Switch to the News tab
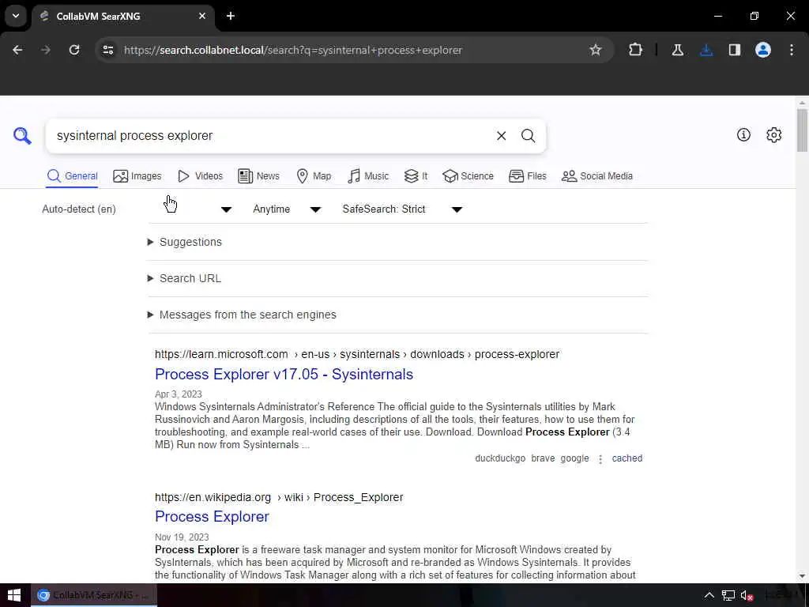Screen dimensions: 809x607 pyautogui.click(x=258, y=176)
